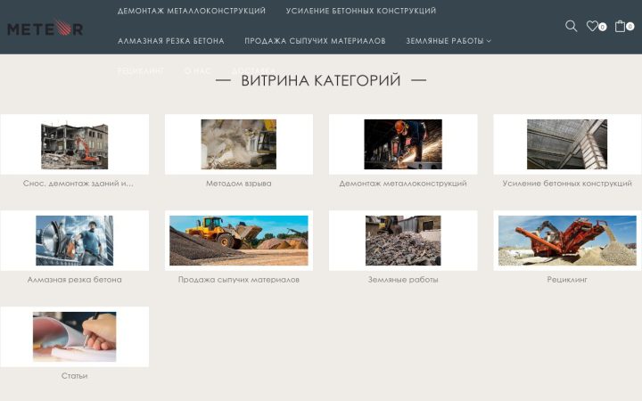Select the concrete reinforcement category image
Screen dimensions: 642x401
point(567,144)
